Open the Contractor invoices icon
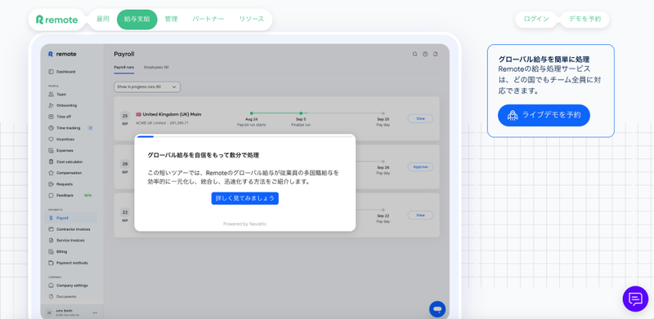 51,229
